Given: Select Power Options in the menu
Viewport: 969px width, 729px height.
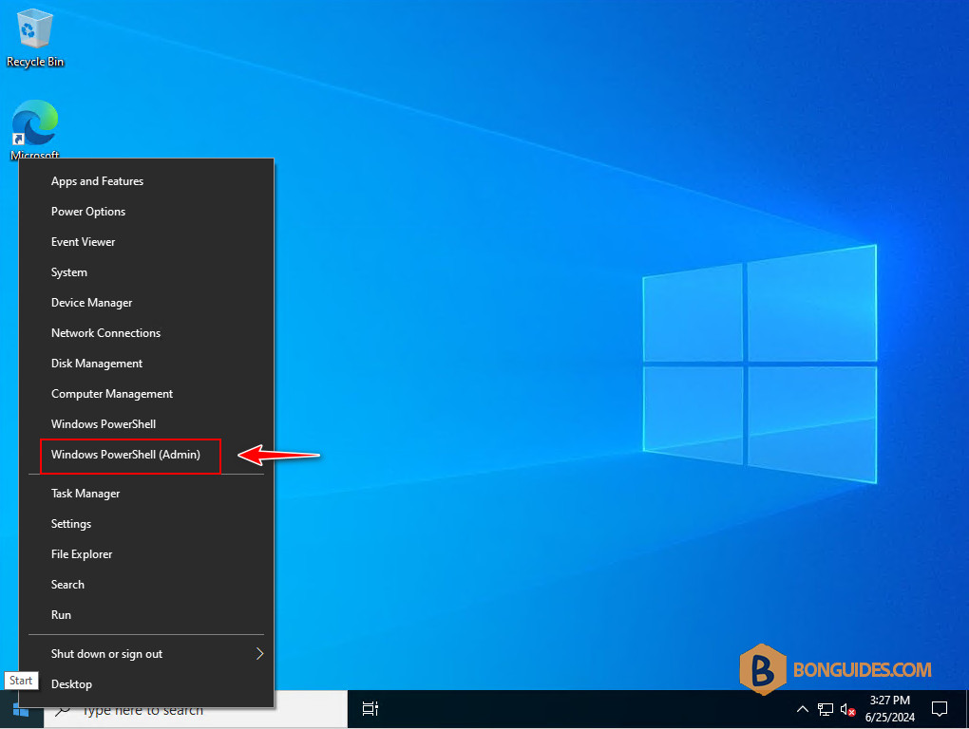Looking at the screenshot, I should coord(147,211).
